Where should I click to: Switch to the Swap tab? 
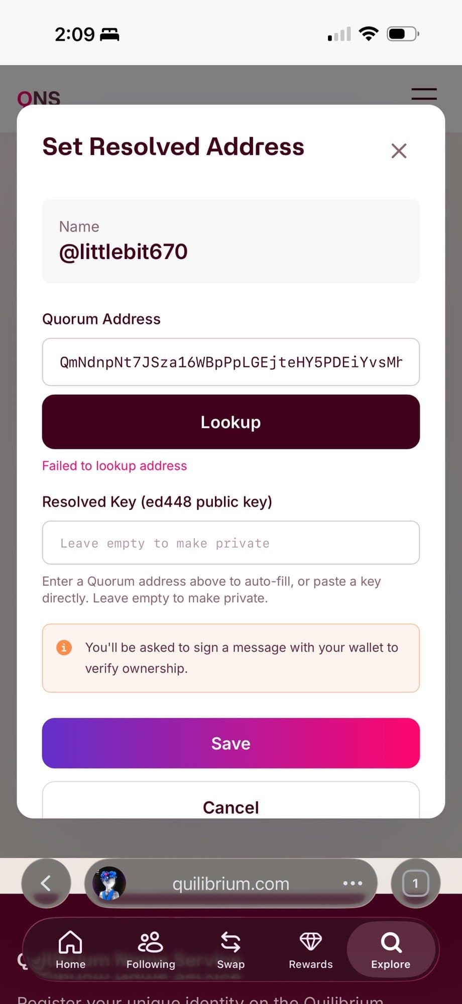[230, 949]
